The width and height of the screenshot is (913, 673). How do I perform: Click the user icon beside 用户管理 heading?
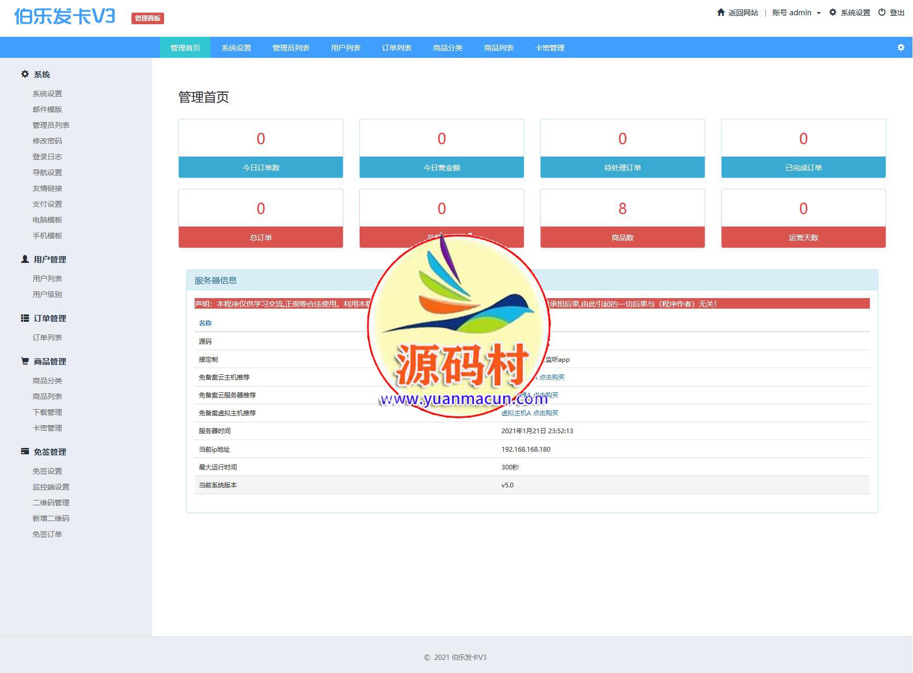pos(25,259)
